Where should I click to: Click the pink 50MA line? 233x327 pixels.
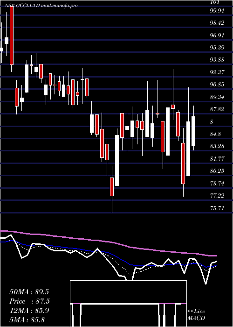(x=108, y=242)
